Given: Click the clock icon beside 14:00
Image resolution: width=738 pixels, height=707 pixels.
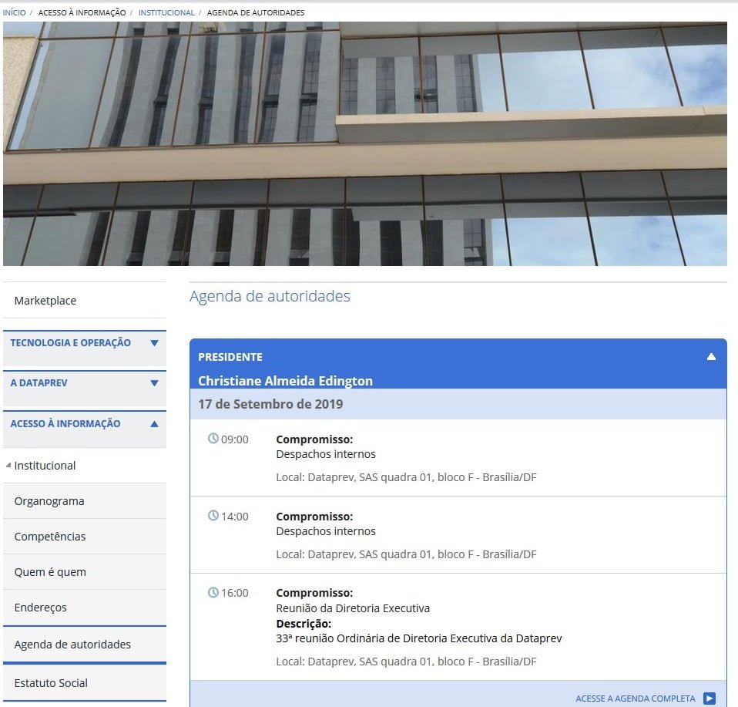Looking at the screenshot, I should point(213,516).
